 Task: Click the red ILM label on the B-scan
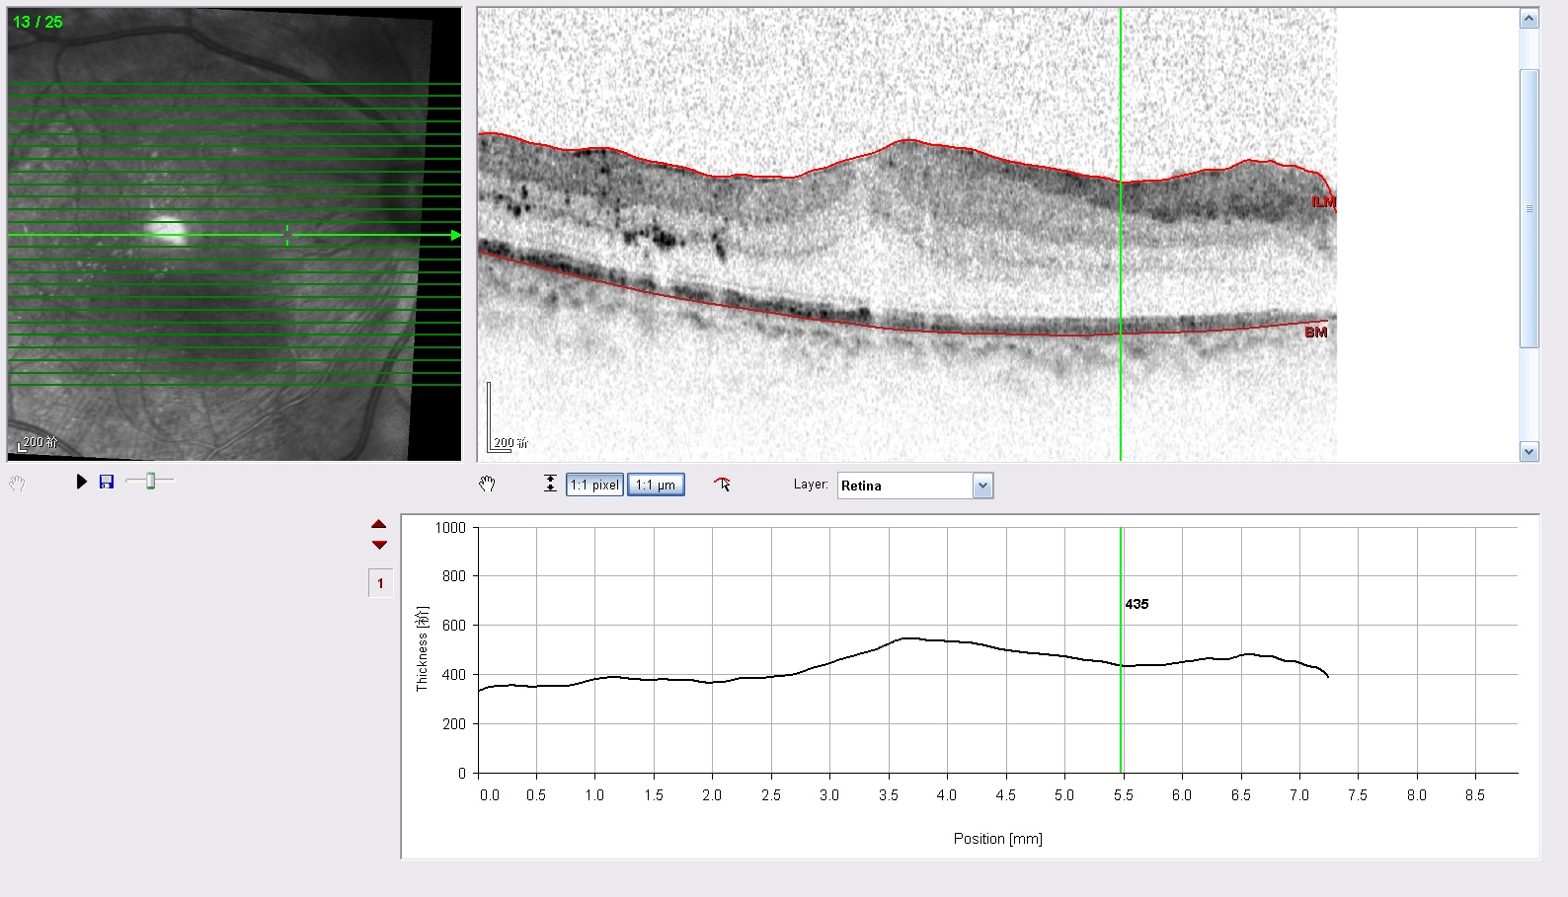1323,201
